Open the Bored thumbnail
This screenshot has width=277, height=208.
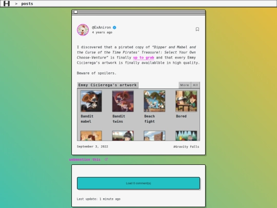pyautogui.click(x=186, y=101)
